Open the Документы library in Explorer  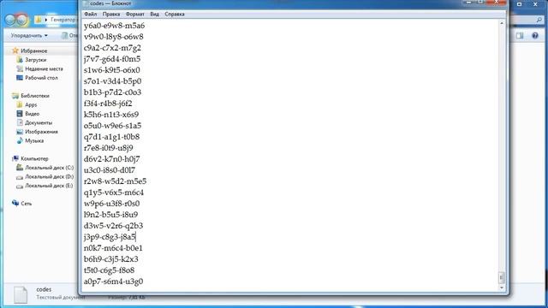click(39, 123)
